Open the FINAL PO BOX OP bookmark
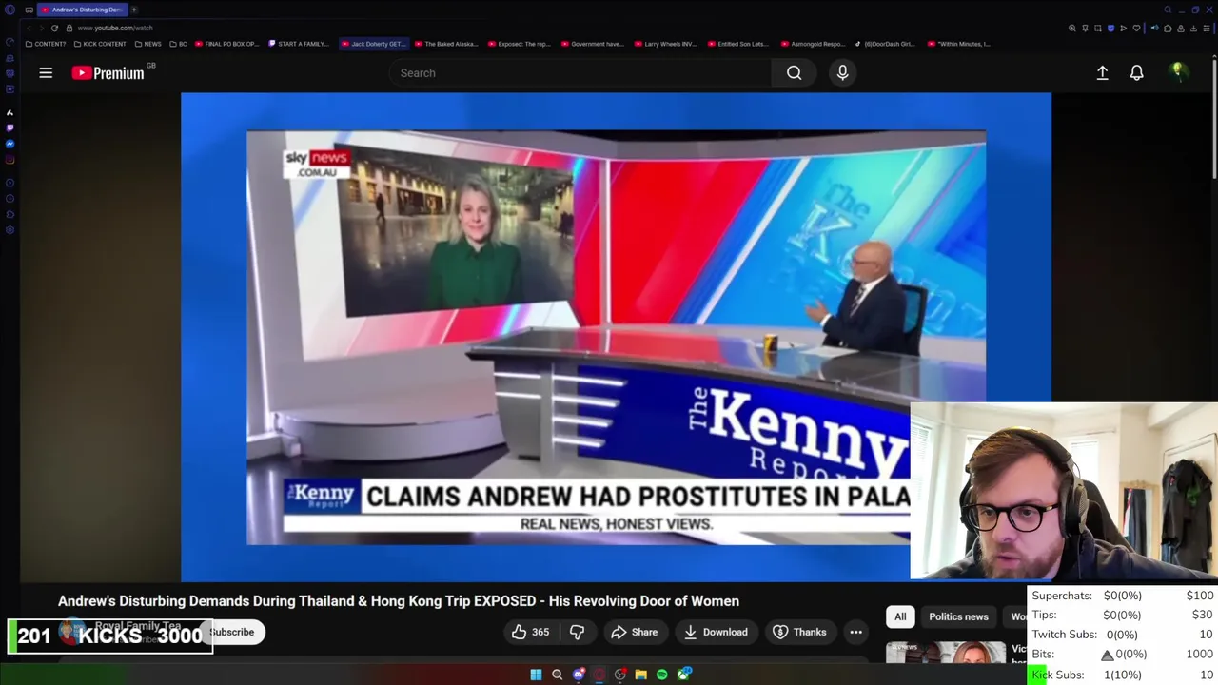The height and width of the screenshot is (685, 1218). [226, 44]
